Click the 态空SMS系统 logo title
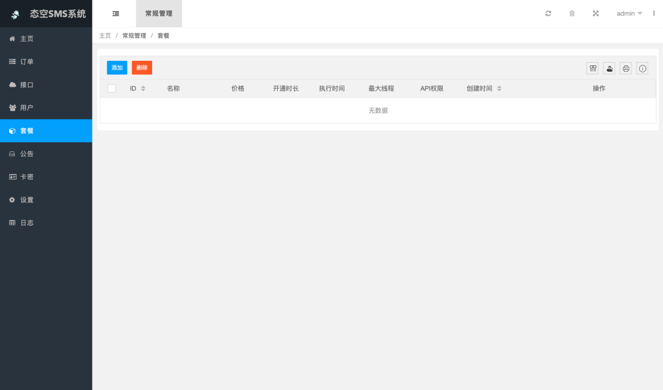 57,14
